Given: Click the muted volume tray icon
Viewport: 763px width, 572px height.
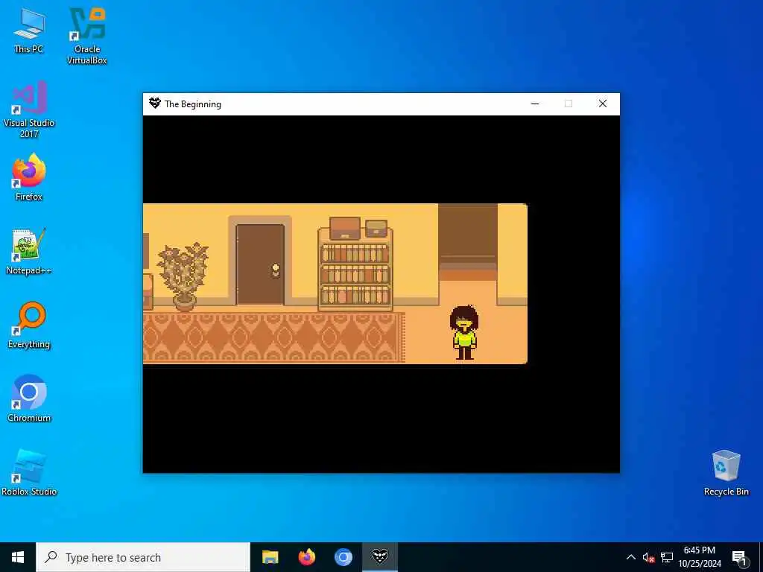Looking at the screenshot, I should click(x=648, y=557).
